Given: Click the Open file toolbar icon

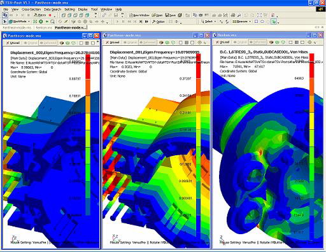Looking at the screenshot, I should coord(157,15).
